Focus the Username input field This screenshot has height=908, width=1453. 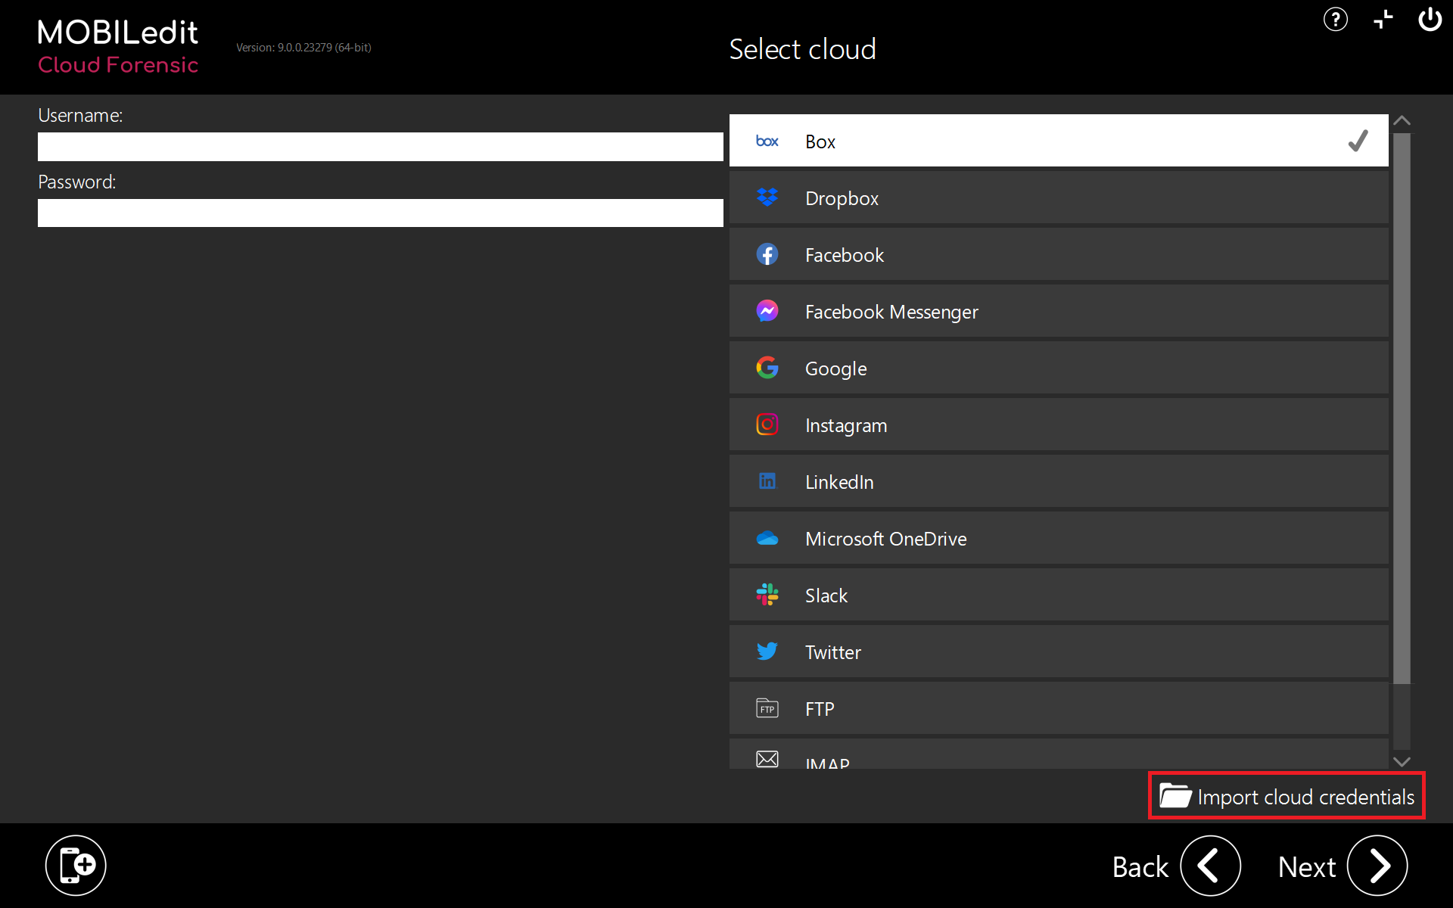pos(380,147)
